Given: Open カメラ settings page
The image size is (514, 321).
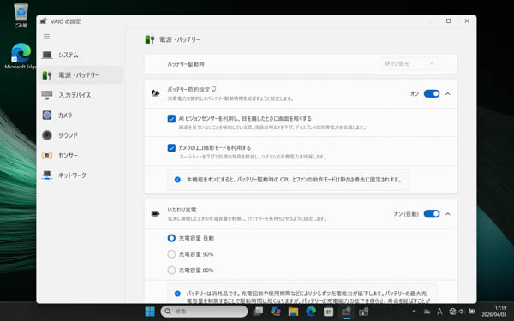Looking at the screenshot, I should click(81, 115).
